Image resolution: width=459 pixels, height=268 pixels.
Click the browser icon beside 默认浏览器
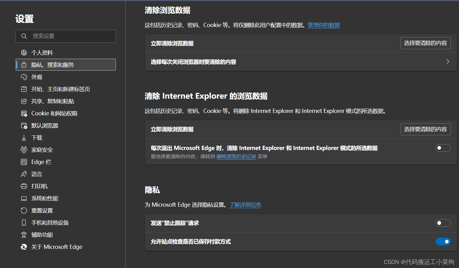point(24,125)
